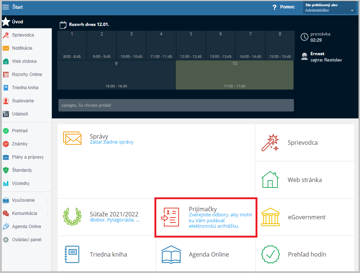The width and height of the screenshot is (360, 273).
Task: Click the Štart header label
Action: 18,7
